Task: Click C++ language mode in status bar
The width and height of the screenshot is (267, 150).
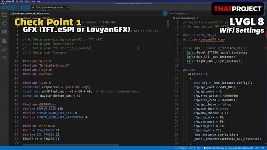Action: [199, 148]
